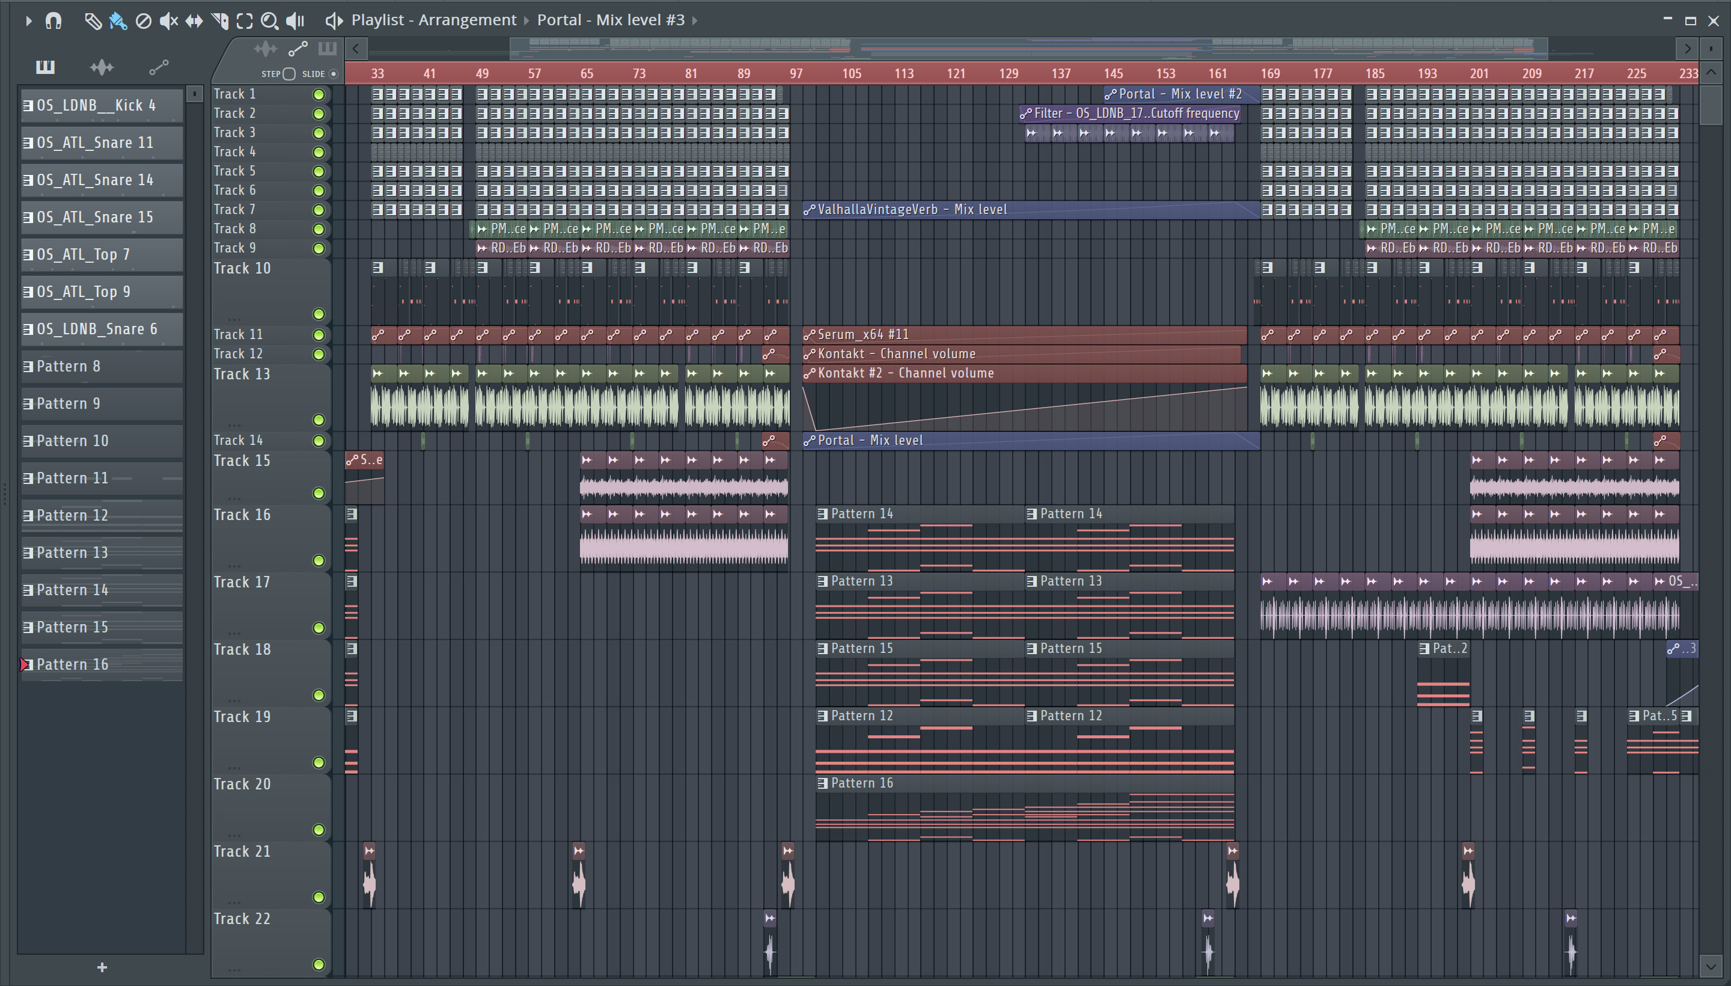Open Serum_x64 #11 automation clip menu
Screen dimensions: 1731x986
click(x=809, y=334)
